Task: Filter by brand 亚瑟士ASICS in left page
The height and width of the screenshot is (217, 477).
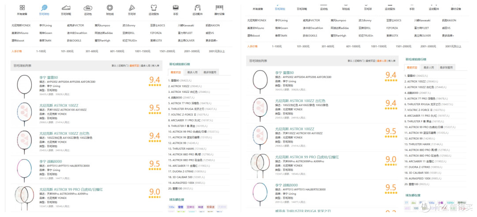Action: tap(158, 25)
